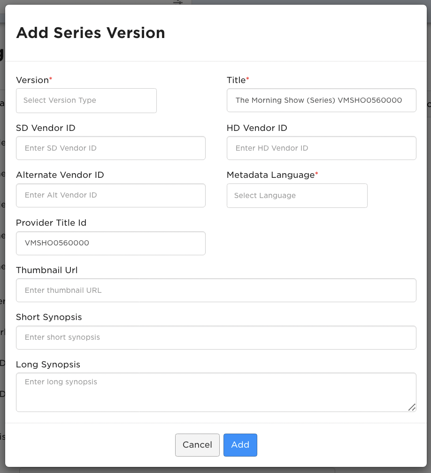This screenshot has width=431, height=473.
Task: Click the Add Series Version heading
Action: click(x=91, y=32)
